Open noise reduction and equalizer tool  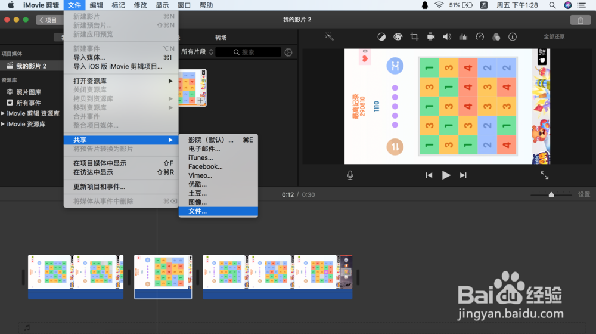tap(463, 37)
